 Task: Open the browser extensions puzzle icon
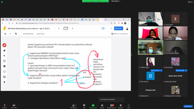[122, 23]
